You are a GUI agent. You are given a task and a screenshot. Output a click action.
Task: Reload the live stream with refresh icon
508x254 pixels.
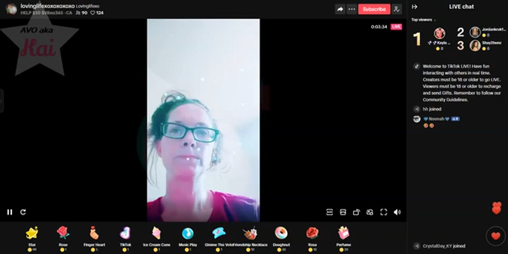pos(23,212)
